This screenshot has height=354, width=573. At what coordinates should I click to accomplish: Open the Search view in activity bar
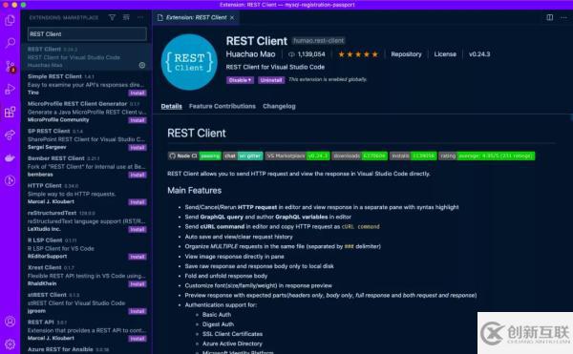coord(10,43)
